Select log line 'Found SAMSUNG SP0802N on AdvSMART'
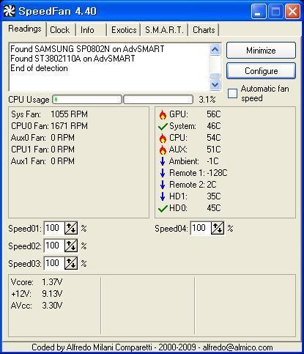Screen dimensions: 304x354 coord(87,49)
